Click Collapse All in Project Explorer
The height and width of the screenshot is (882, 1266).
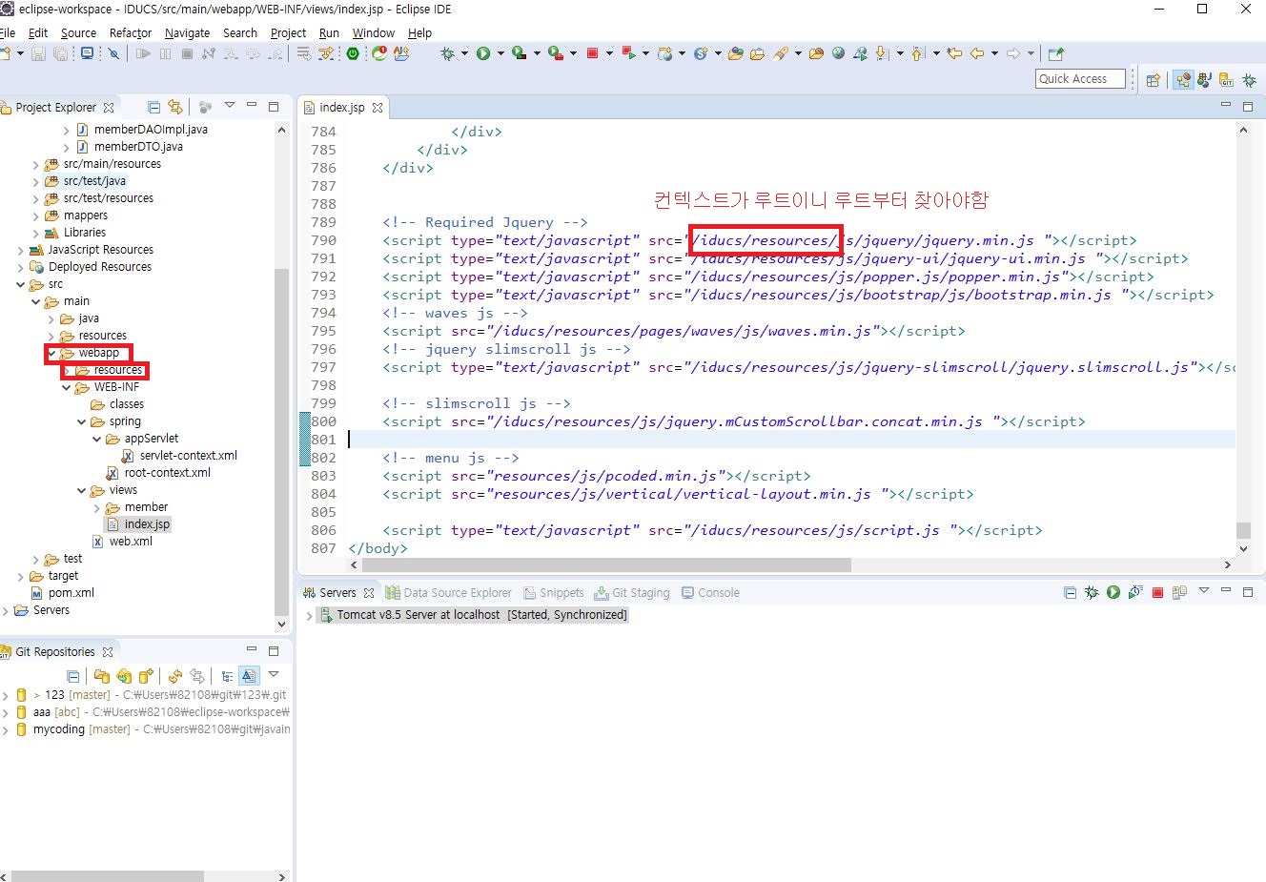click(153, 107)
